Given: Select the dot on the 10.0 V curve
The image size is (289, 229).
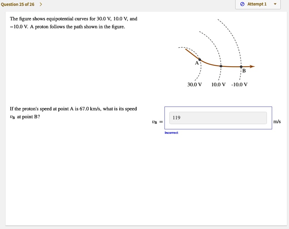Looking at the screenshot, I should click(221, 66).
